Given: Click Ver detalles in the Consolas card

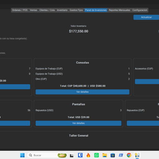Looking at the screenshot, I should pos(82,92).
